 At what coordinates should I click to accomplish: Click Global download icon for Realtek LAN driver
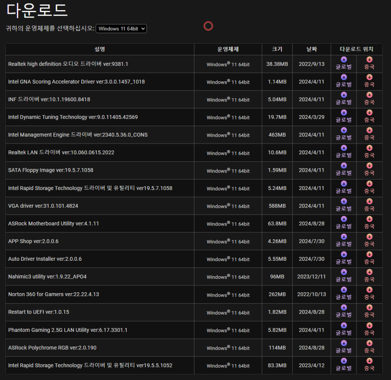(x=344, y=148)
